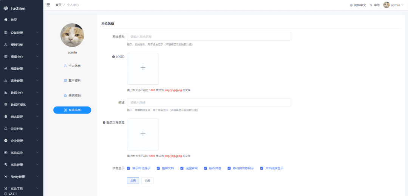Image resolution: width=408 pixels, height=196 pixels.
Task: Click the 基本资料 card icon
Action: pyautogui.click(x=65, y=81)
